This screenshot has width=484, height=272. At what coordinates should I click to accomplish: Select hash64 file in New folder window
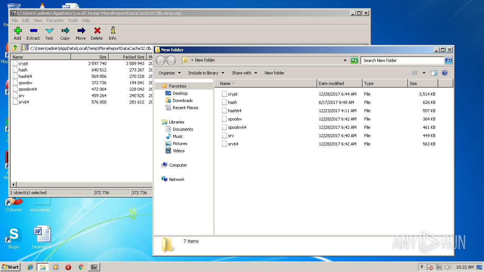click(x=234, y=111)
